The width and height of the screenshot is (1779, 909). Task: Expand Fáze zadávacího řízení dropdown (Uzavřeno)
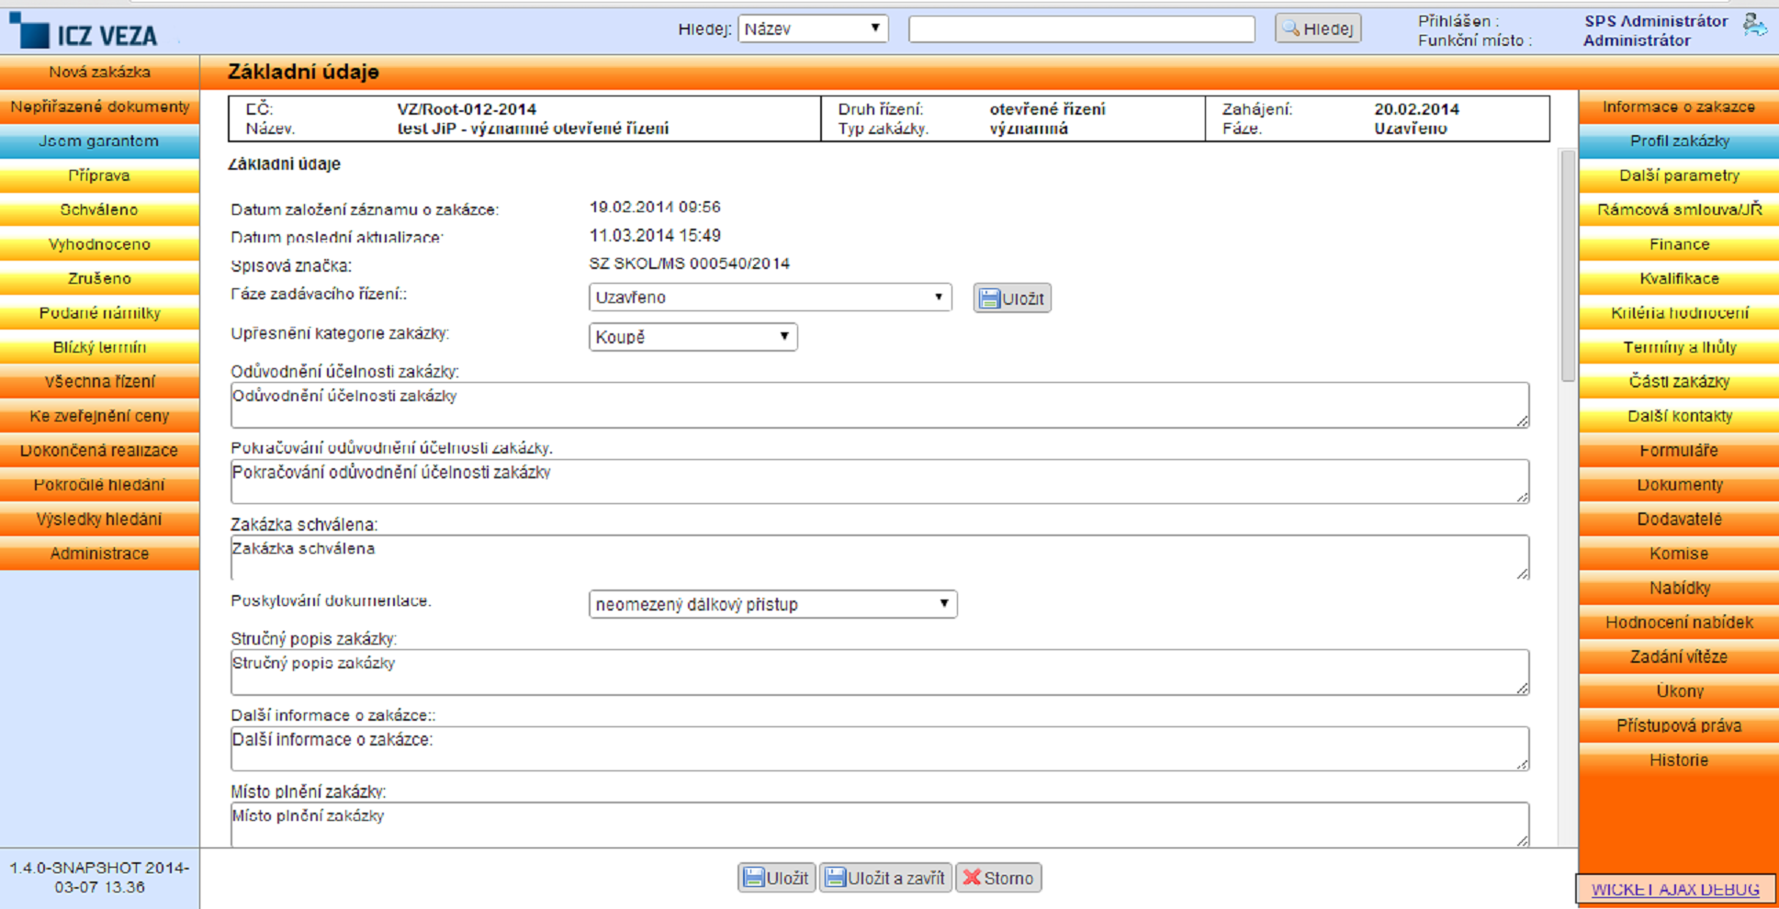[x=770, y=297]
